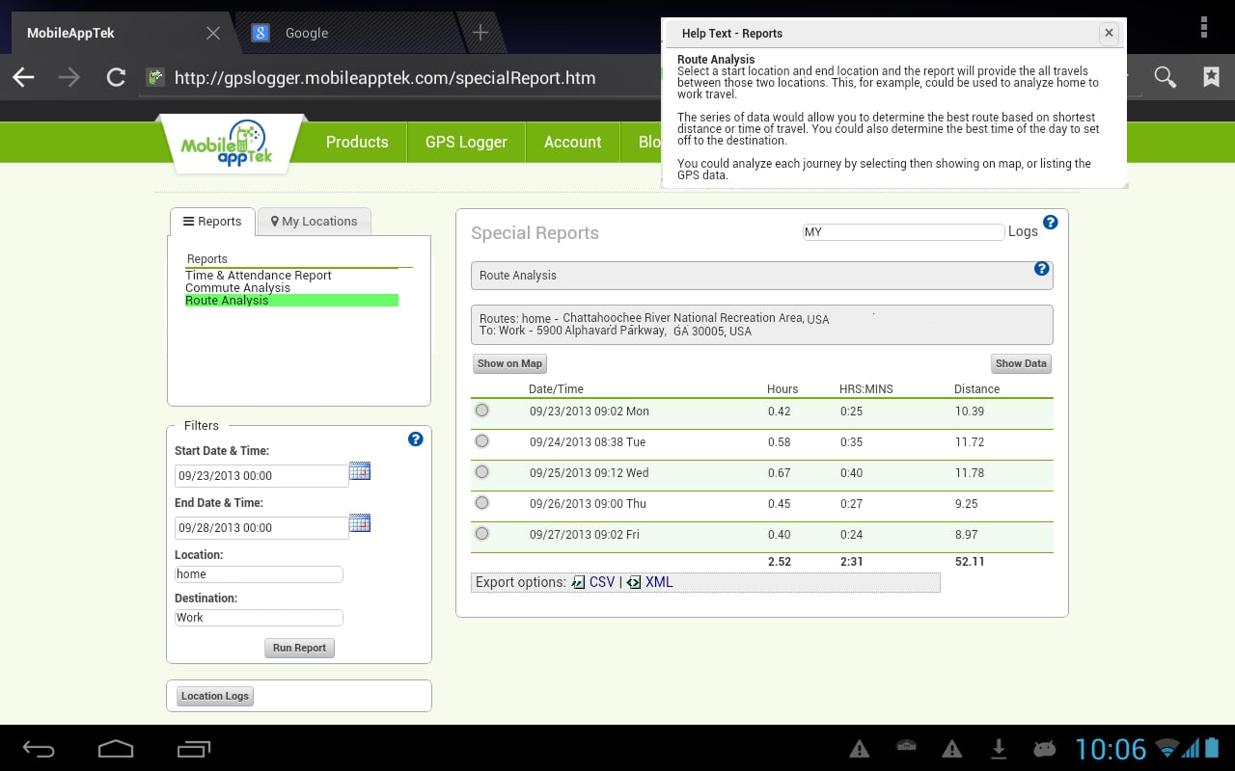Image resolution: width=1235 pixels, height=771 pixels.
Task: Open the browser overflow menu dots
Action: (1204, 27)
